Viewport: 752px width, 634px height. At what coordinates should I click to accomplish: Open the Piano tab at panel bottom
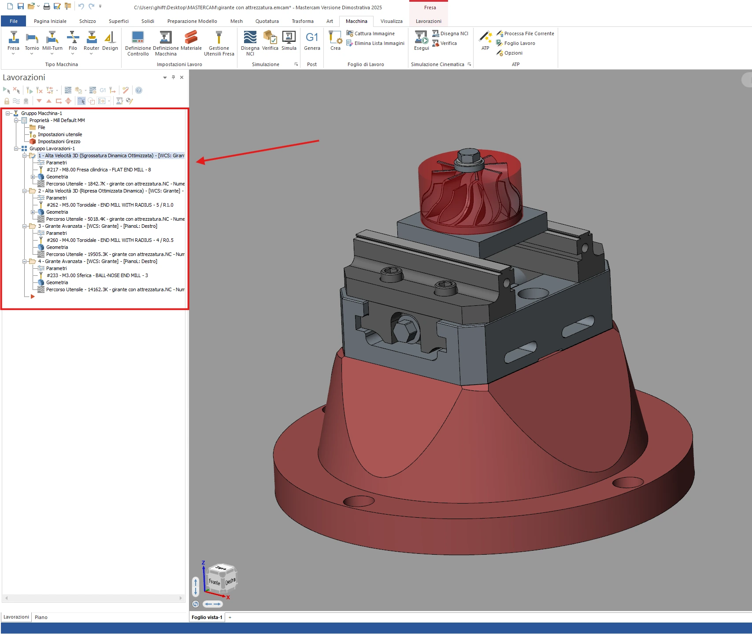click(x=41, y=617)
